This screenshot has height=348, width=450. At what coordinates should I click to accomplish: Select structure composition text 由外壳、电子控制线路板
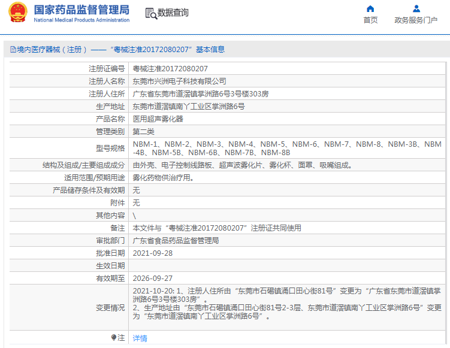(x=243, y=165)
